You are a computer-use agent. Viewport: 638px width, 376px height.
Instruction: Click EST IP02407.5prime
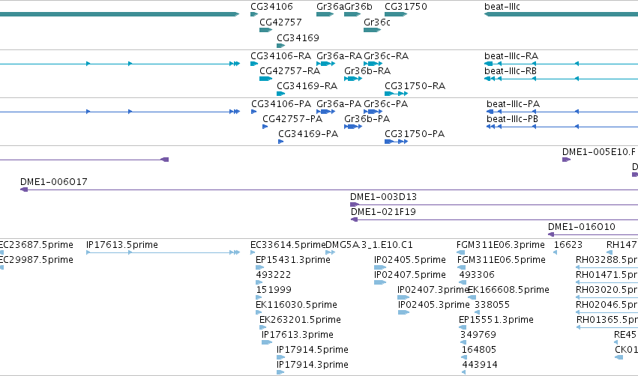click(x=410, y=275)
